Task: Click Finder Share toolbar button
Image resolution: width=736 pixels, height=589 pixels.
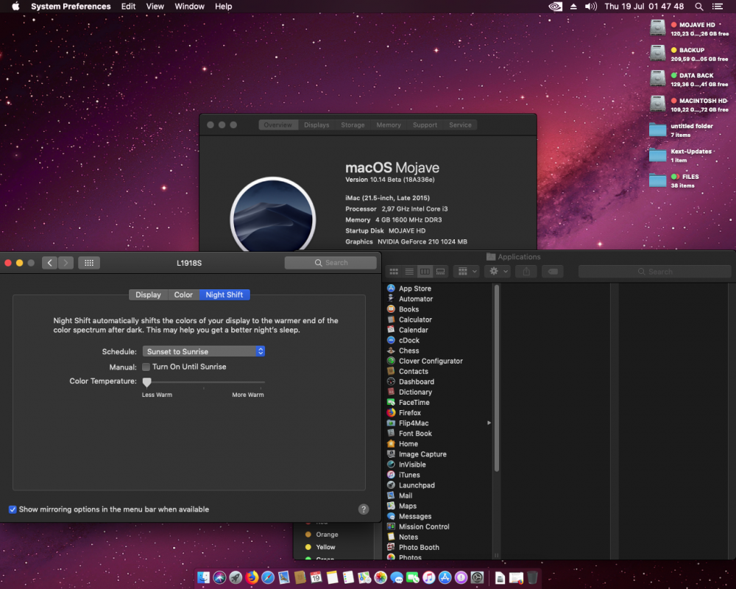Action: coord(527,272)
